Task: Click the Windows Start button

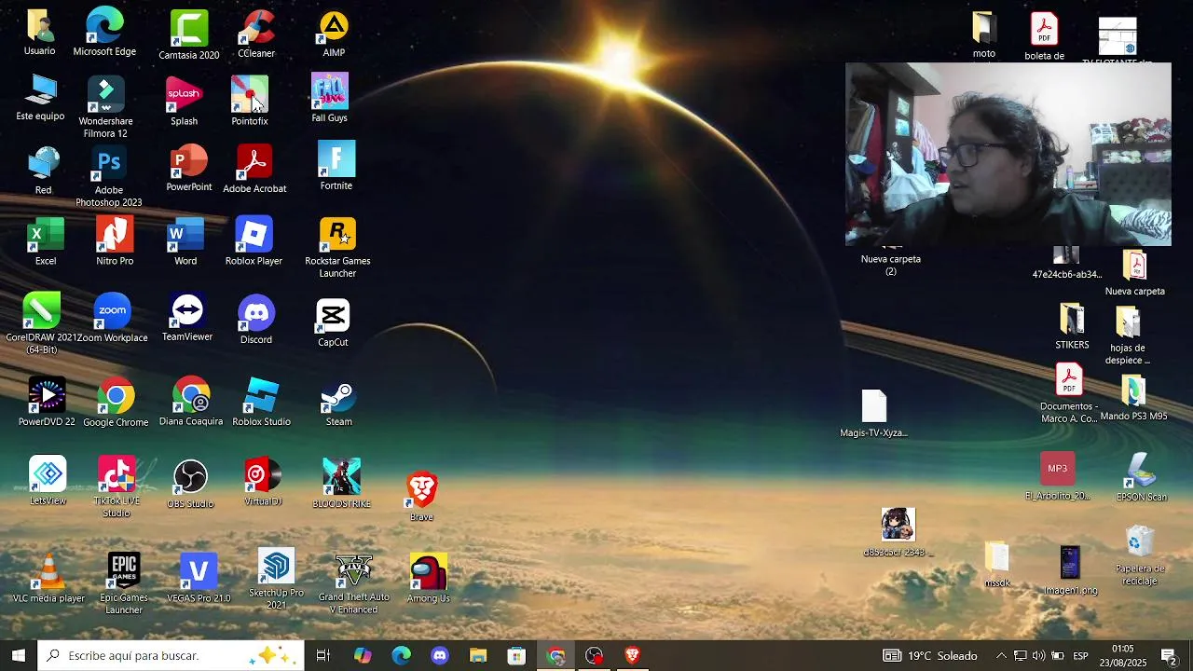Action: pos(19,655)
